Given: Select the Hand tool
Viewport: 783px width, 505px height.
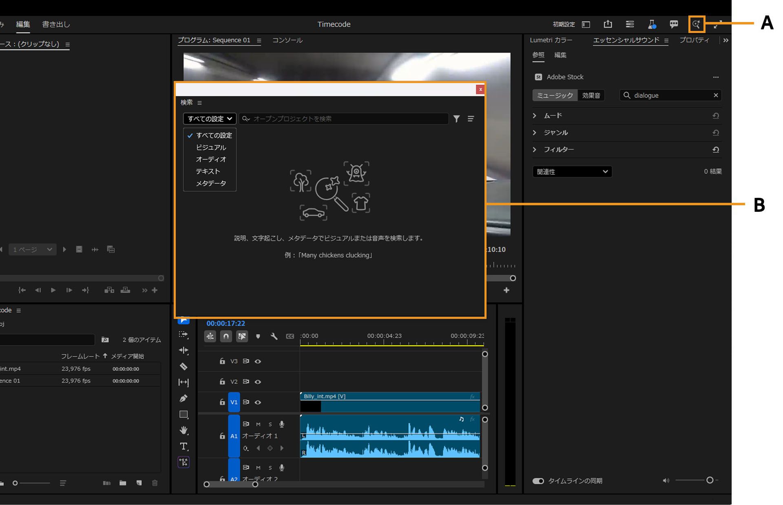Looking at the screenshot, I should [x=184, y=430].
